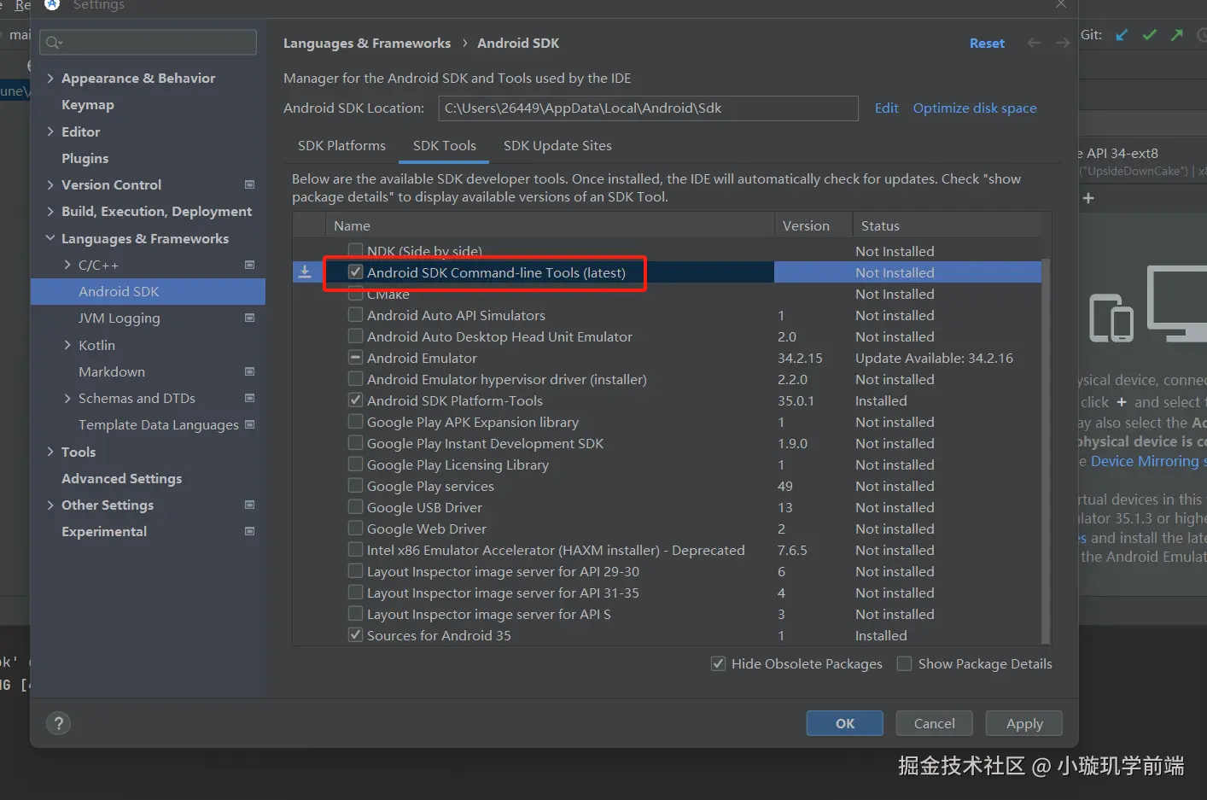Expand the Editor settings section
This screenshot has height=800, width=1207.
click(x=50, y=131)
